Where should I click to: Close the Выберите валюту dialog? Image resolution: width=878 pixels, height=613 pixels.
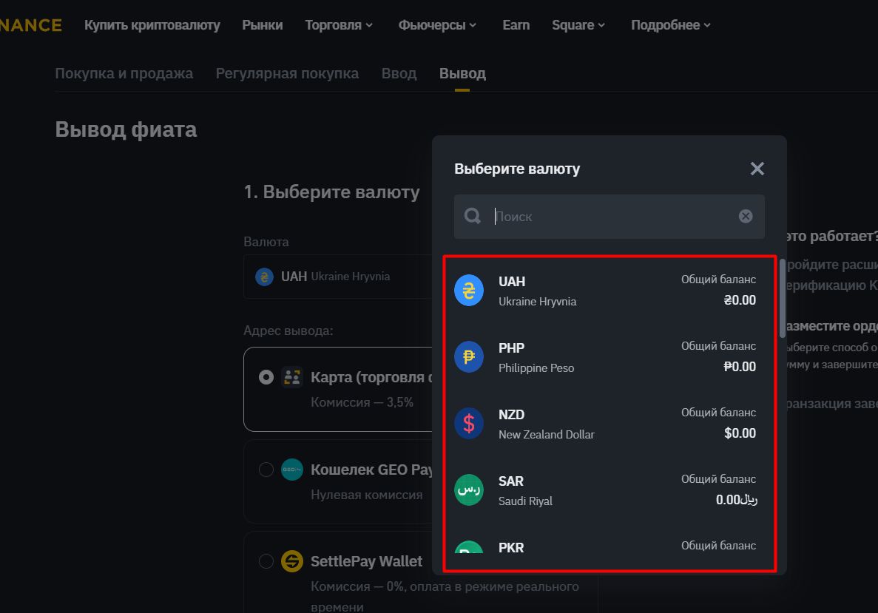click(x=757, y=169)
